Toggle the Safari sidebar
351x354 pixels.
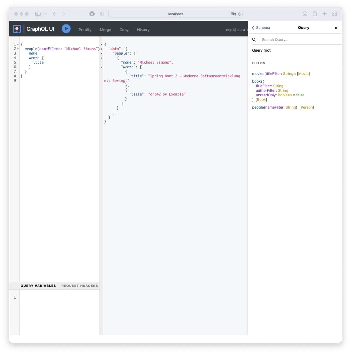point(38,14)
